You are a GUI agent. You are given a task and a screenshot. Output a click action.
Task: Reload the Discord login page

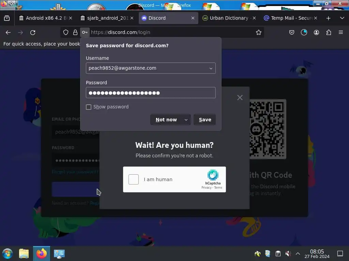[x=33, y=33]
